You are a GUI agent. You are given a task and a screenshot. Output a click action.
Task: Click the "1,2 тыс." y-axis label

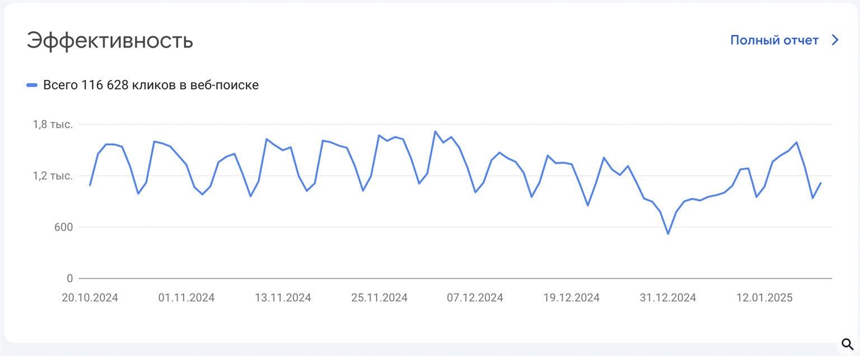53,176
